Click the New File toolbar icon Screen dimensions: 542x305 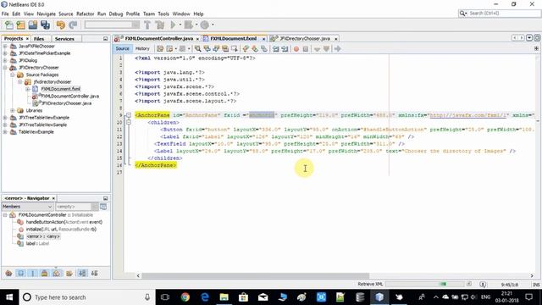click(x=9, y=25)
